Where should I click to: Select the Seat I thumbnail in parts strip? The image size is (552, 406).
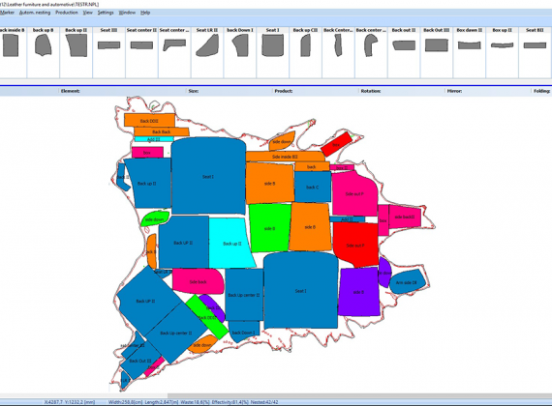pyautogui.click(x=272, y=45)
